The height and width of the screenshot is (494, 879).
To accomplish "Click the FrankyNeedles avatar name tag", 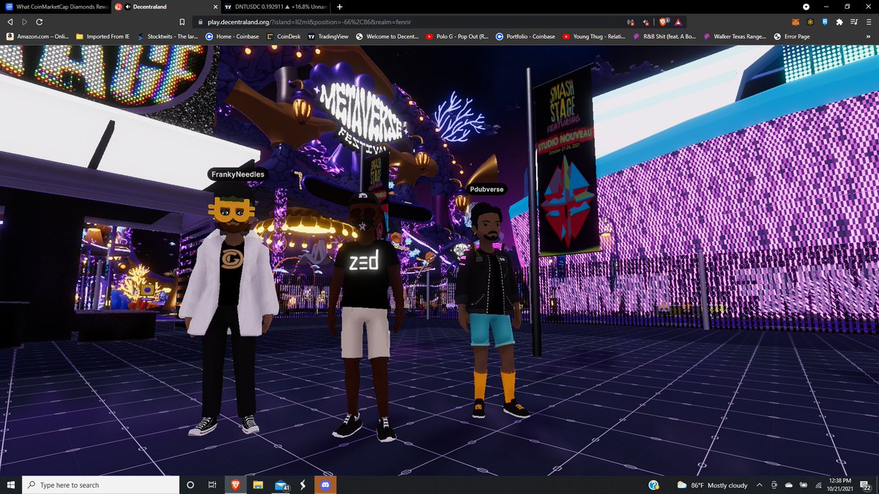I will click(237, 175).
